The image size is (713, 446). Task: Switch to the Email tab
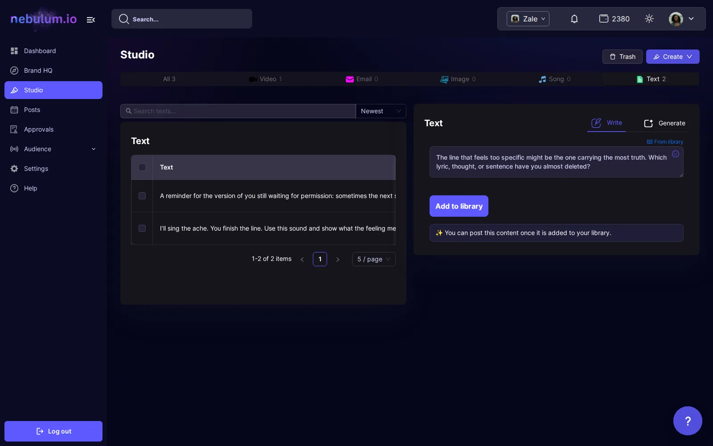click(362, 79)
